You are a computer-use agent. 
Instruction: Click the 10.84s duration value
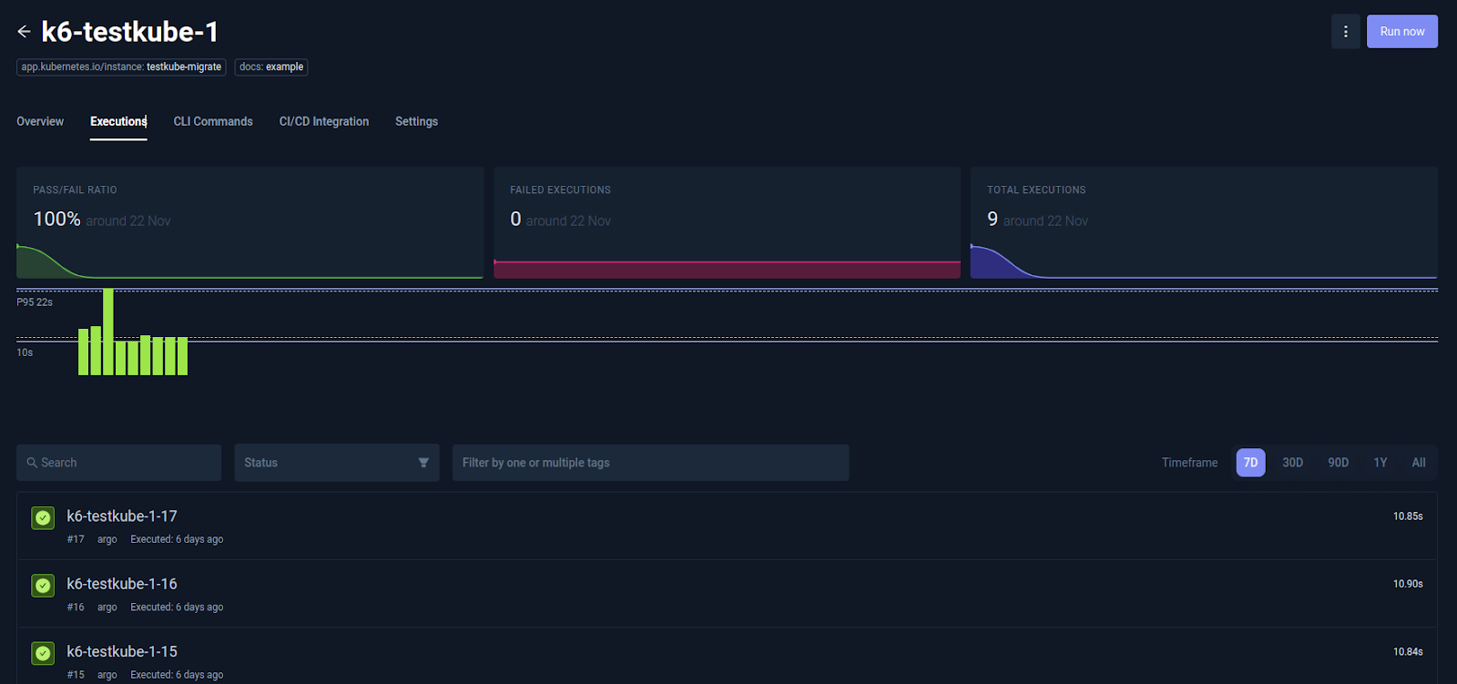1408,652
